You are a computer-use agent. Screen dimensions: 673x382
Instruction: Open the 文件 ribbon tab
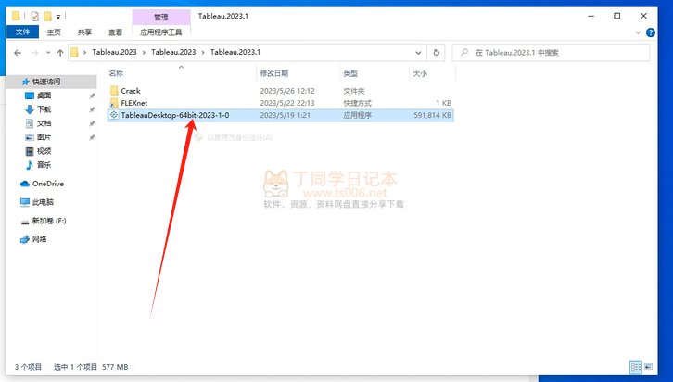click(x=22, y=32)
